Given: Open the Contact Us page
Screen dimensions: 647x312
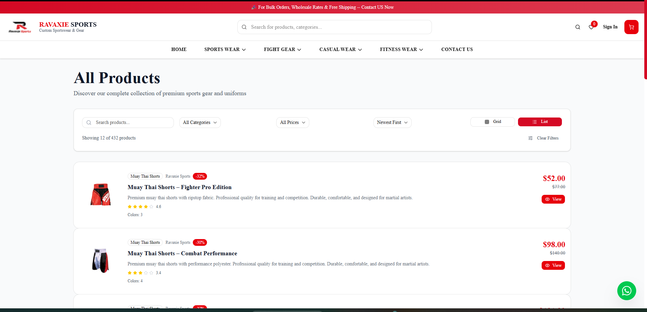Looking at the screenshot, I should click(x=457, y=49).
